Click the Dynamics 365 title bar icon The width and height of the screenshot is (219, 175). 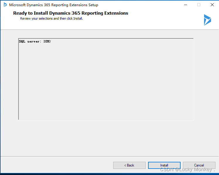[5, 5]
